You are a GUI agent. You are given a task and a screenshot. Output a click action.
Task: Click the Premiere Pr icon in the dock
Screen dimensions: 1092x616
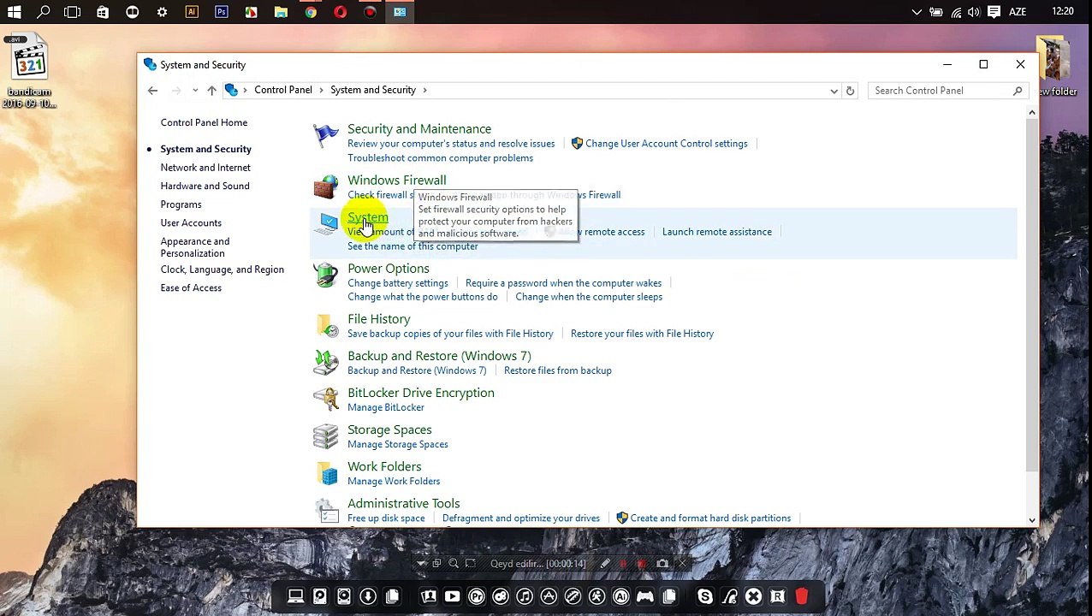[477, 596]
